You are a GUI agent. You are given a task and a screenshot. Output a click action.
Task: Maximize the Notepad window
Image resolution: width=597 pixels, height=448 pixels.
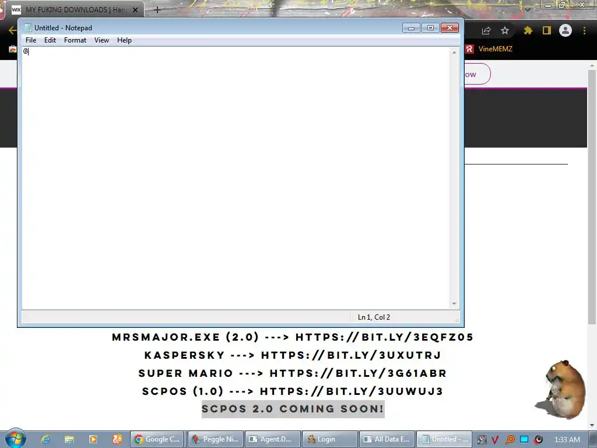430,28
